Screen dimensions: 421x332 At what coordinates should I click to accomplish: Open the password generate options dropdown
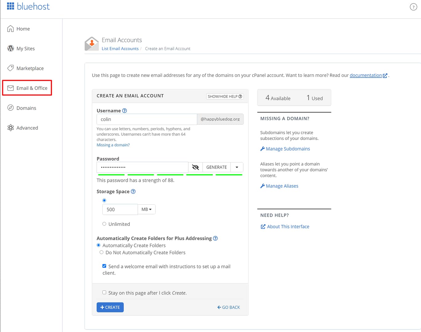pos(236,167)
